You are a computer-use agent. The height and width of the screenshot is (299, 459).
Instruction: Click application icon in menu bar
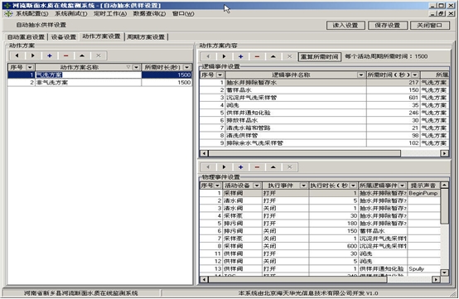(x=8, y=13)
